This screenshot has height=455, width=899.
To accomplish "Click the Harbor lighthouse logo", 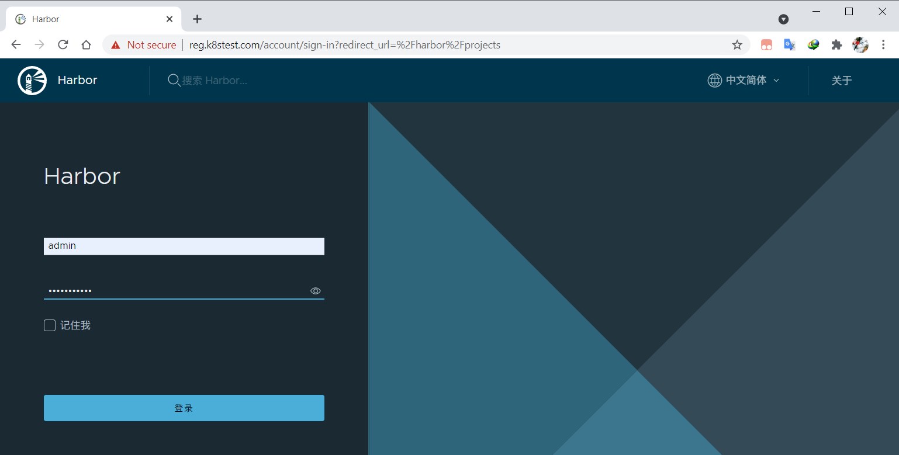I will tap(32, 81).
